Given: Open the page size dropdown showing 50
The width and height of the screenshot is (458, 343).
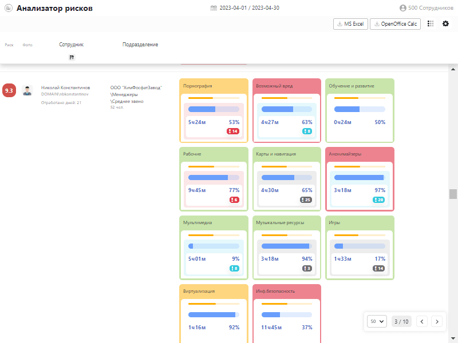Looking at the screenshot, I should pos(377,321).
